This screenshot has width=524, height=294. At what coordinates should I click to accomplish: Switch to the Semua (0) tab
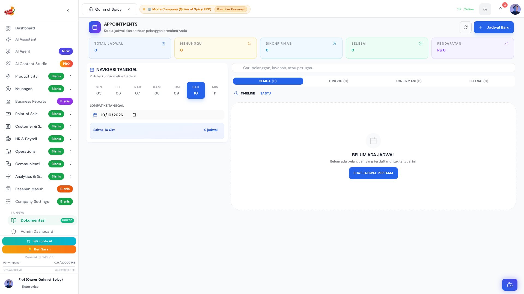(268, 81)
